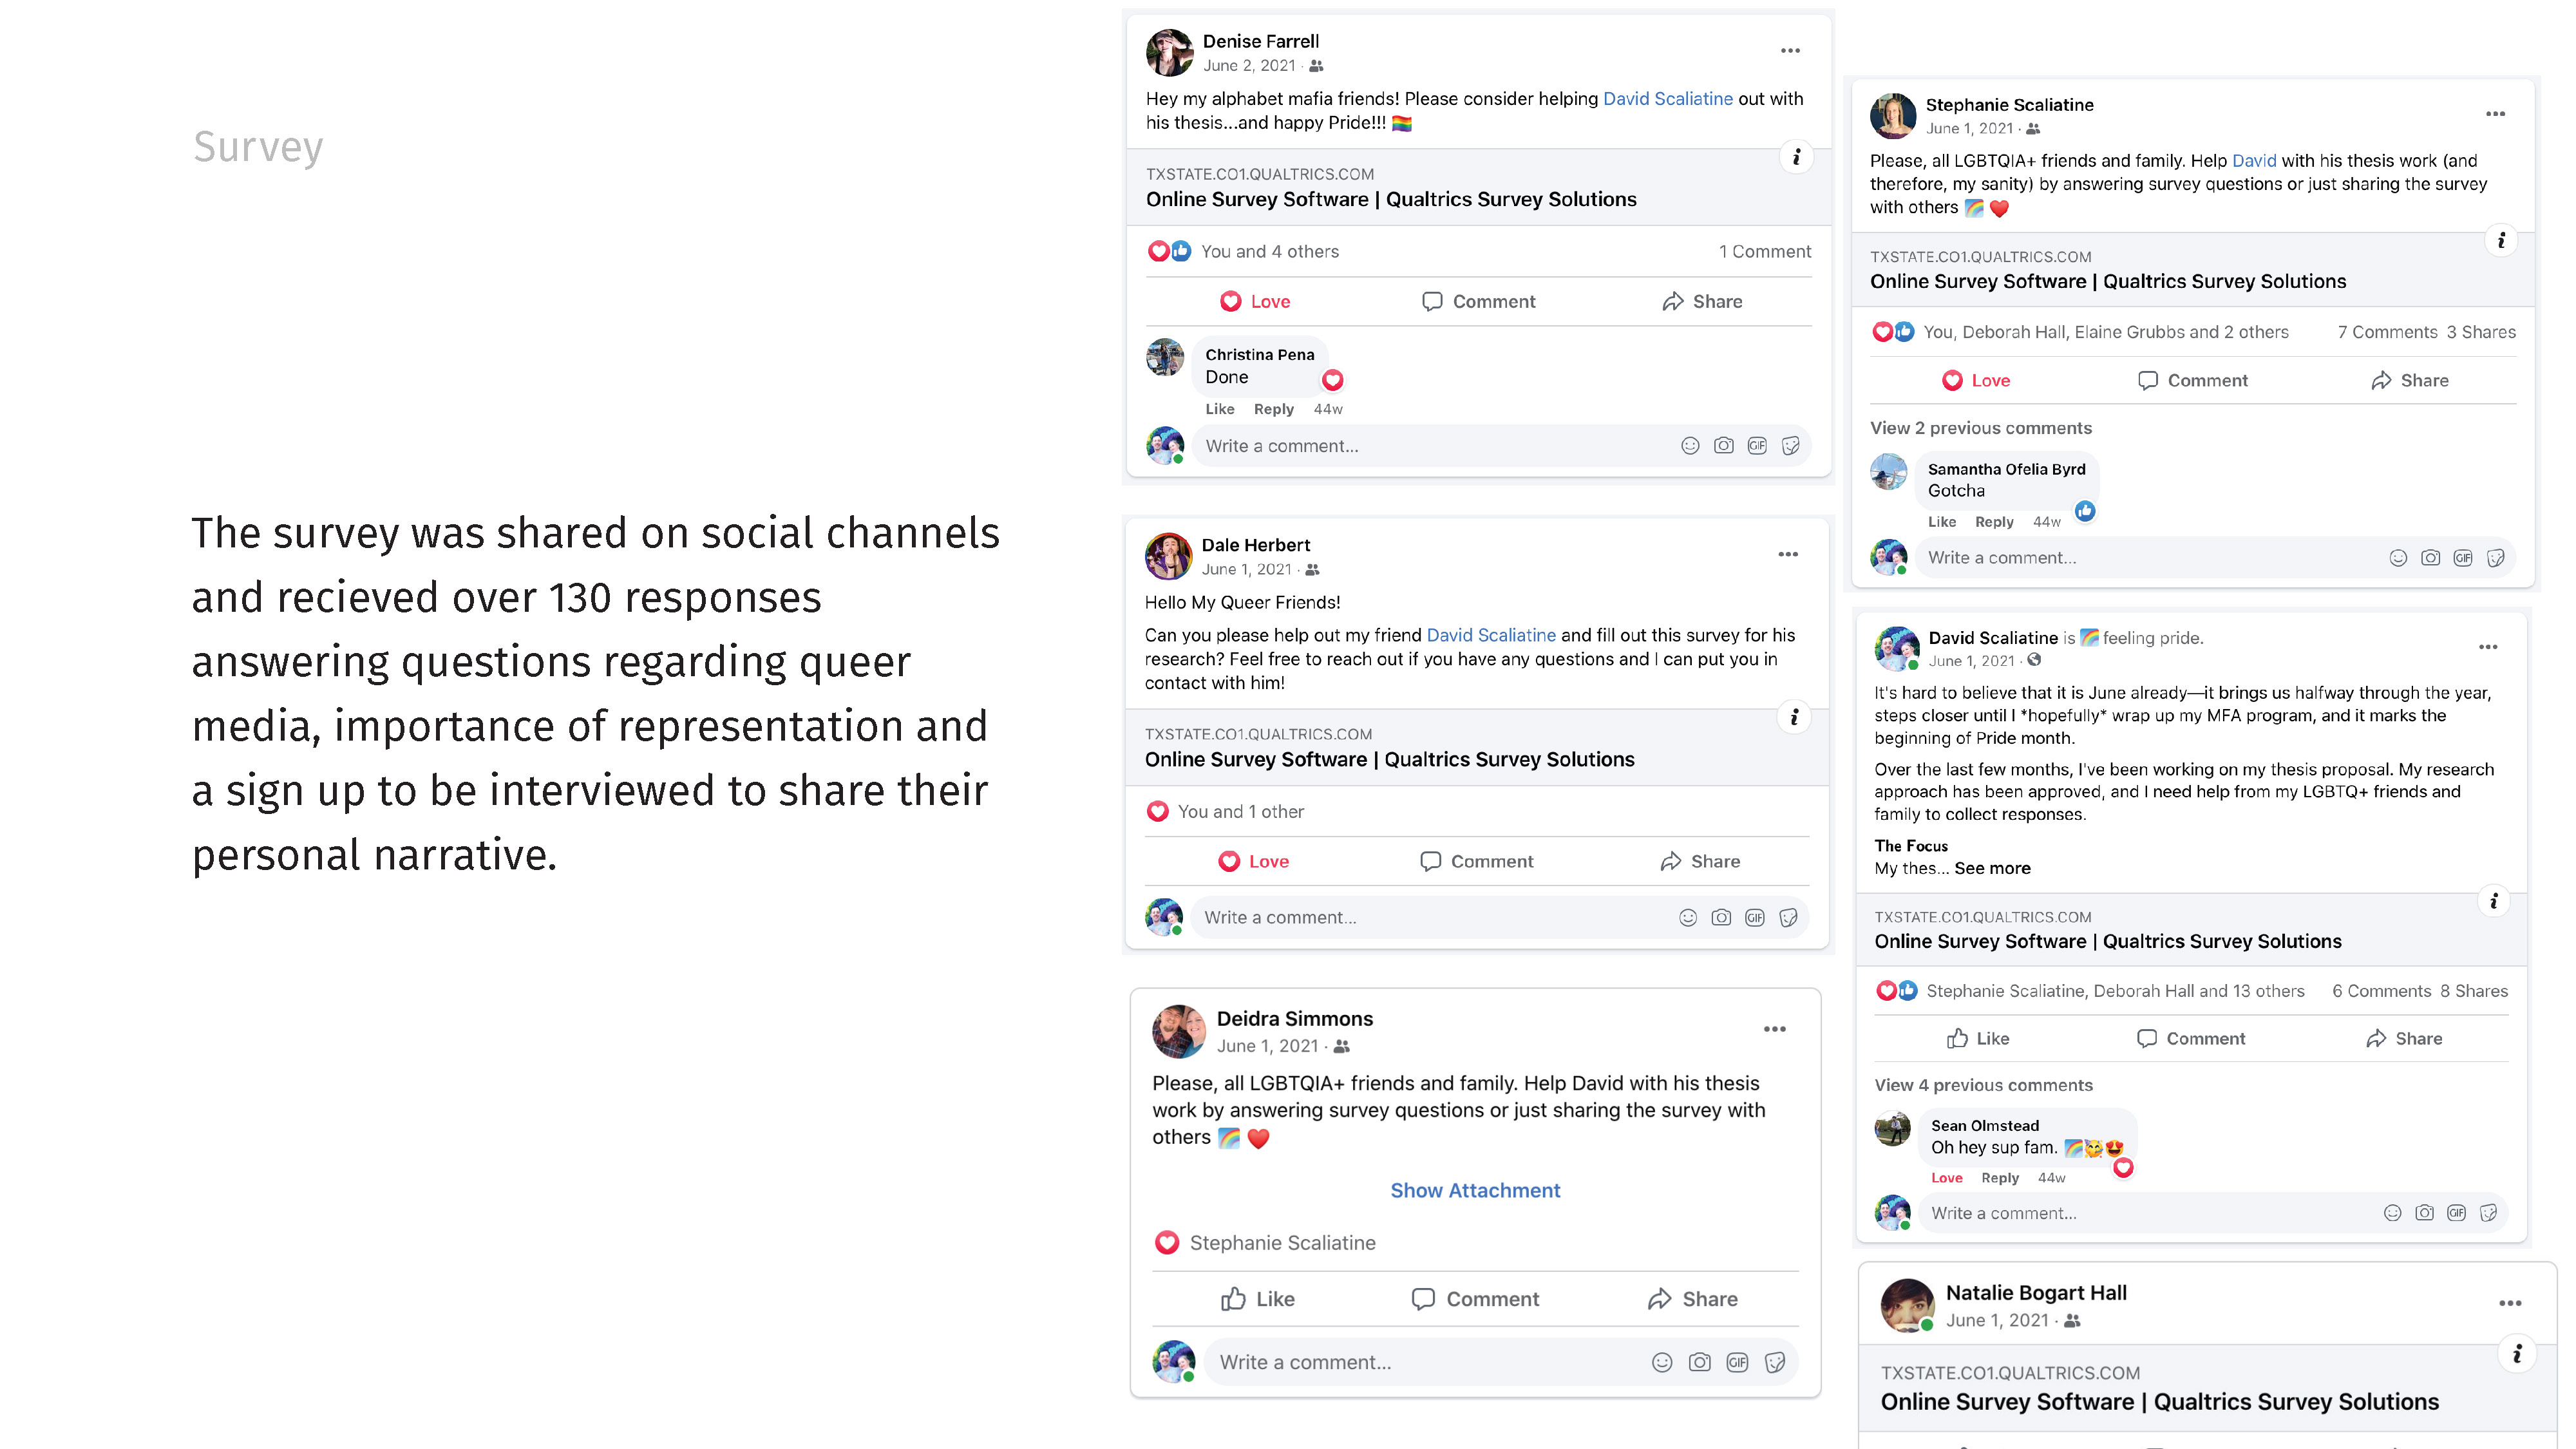Screen dimensions: 2576x1449
Task: Open options menu on Denise Farrell's post
Action: tap(1789, 51)
